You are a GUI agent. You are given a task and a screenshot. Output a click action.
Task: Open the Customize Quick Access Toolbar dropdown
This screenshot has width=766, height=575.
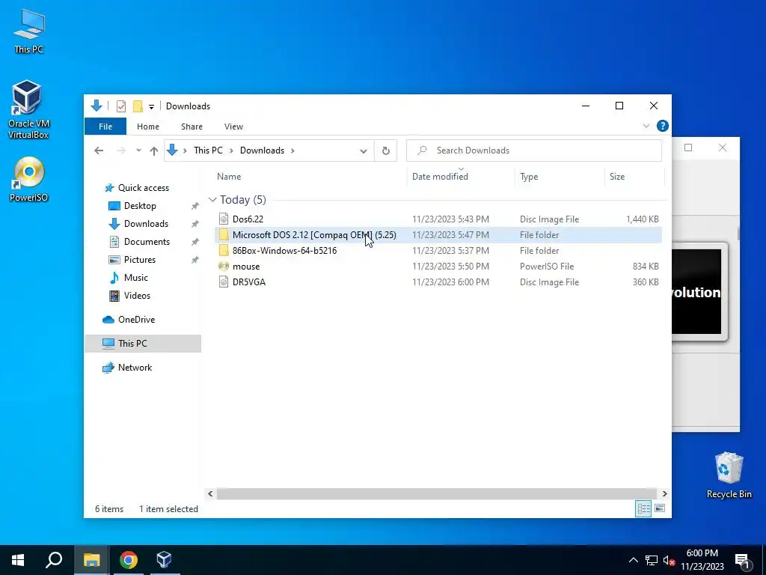pyautogui.click(x=151, y=106)
